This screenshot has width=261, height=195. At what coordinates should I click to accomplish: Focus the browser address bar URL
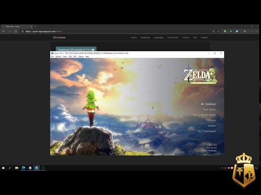[x=44, y=31]
